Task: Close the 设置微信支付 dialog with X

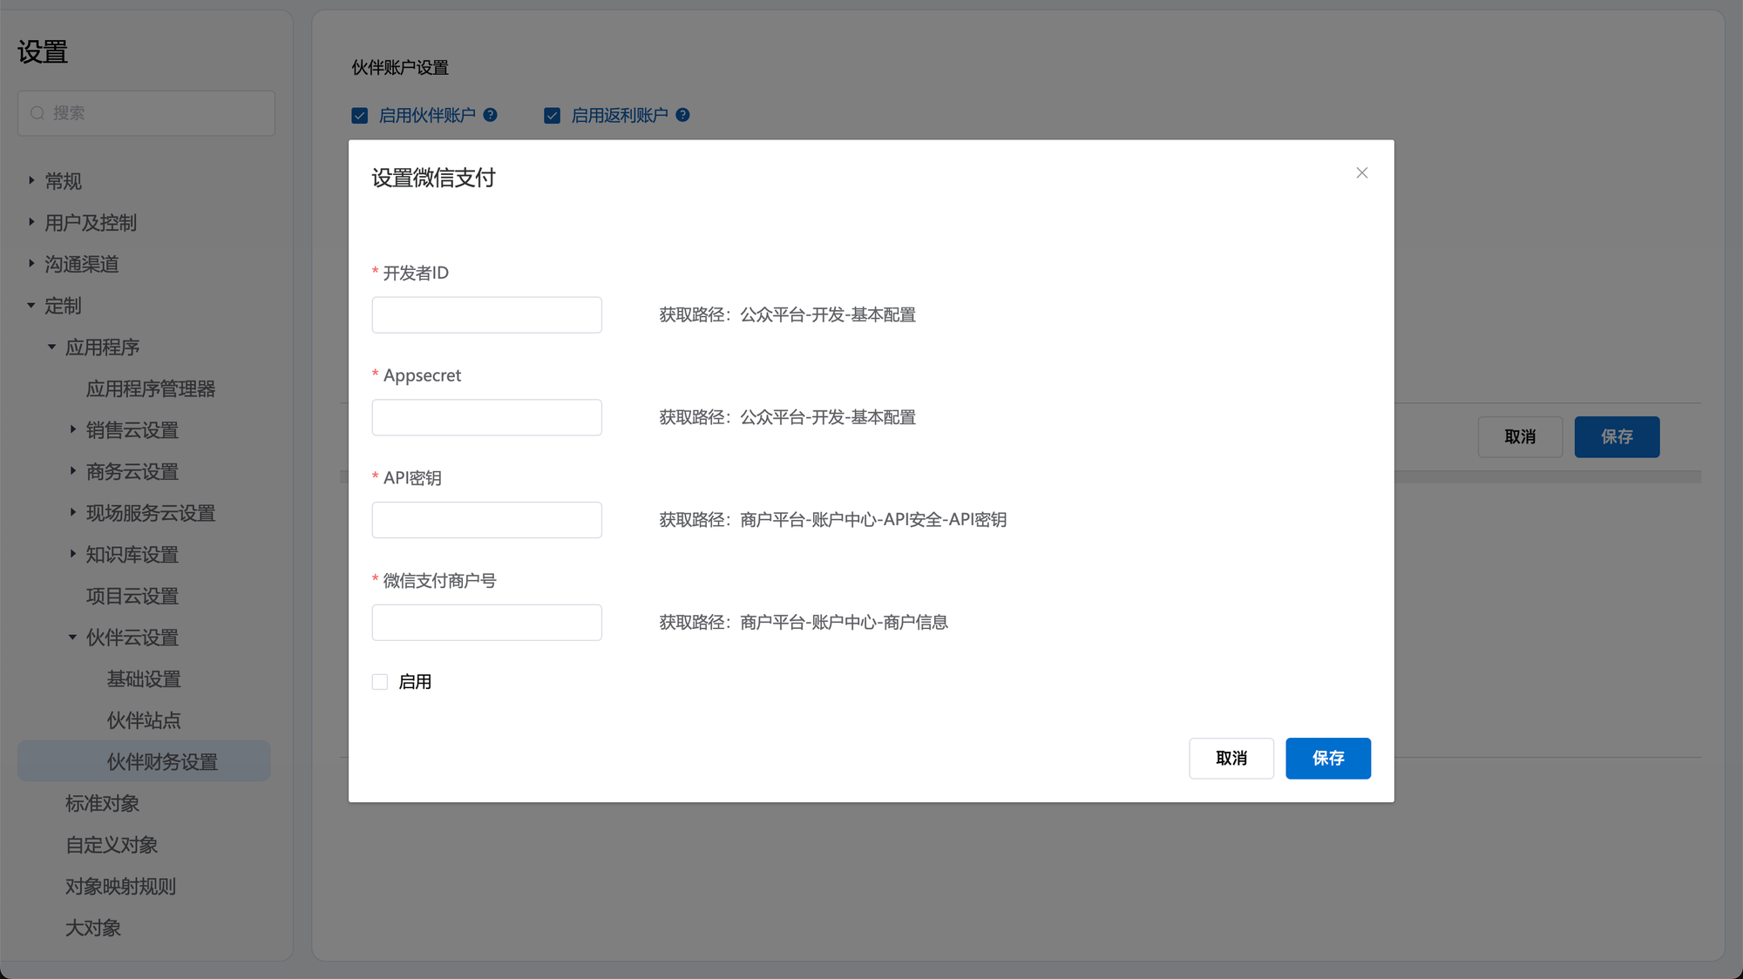Action: (x=1361, y=172)
